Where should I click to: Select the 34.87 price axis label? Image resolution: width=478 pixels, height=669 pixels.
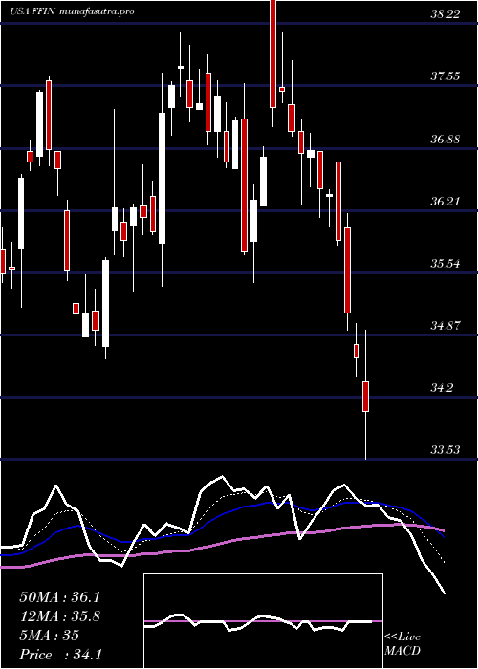[445, 326]
